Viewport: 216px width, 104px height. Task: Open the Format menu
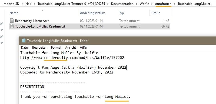[x=56, y=48]
